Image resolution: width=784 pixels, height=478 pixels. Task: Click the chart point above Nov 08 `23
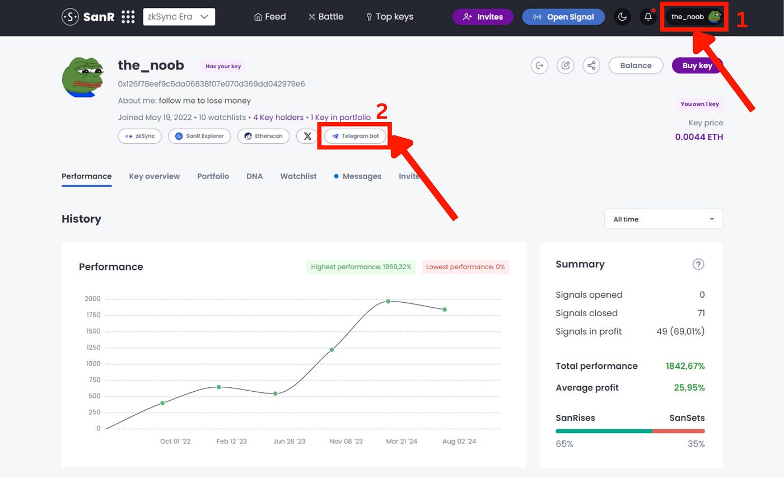click(332, 350)
